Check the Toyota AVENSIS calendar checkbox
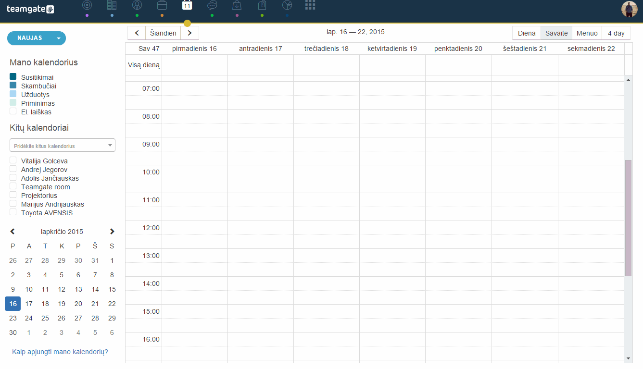 [13, 212]
